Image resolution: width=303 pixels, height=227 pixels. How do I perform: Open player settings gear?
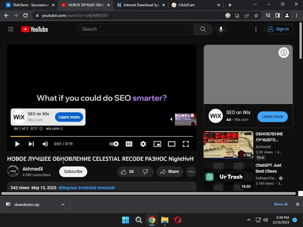(x=143, y=144)
